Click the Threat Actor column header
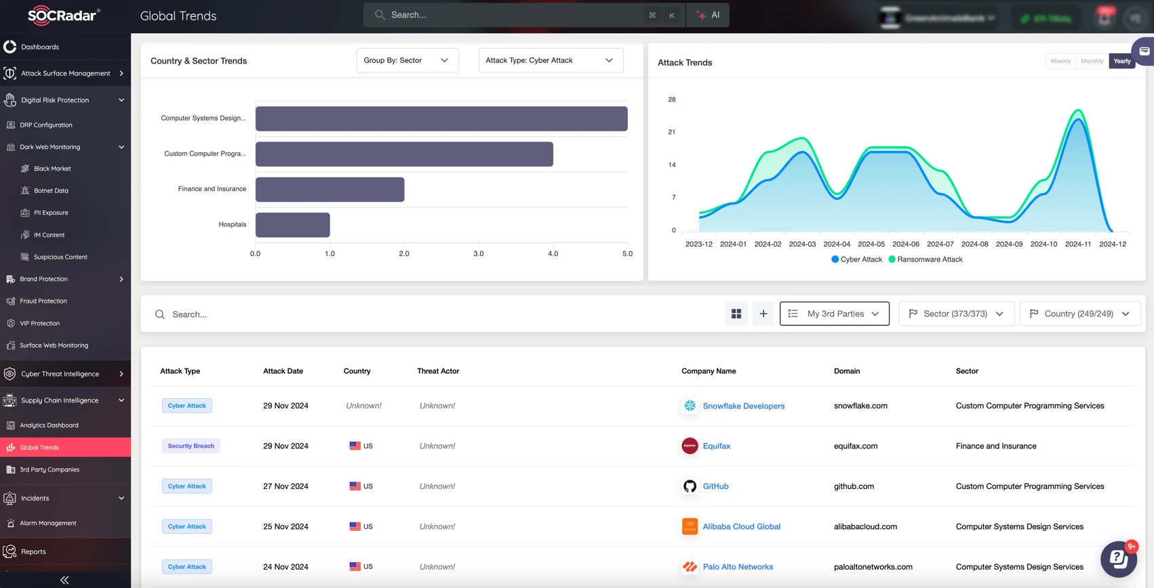Viewport: 1154px width, 588px height. coord(438,371)
